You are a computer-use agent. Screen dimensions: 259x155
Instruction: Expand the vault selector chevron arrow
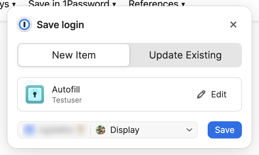point(189,130)
